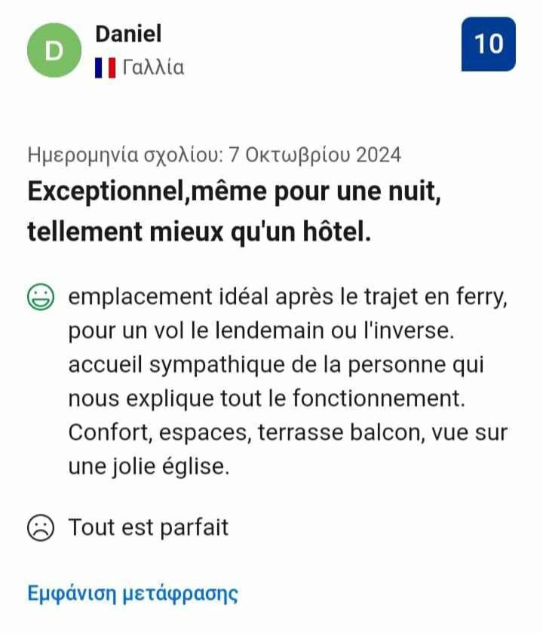The width and height of the screenshot is (543, 633).
Task: Click the number 10 inside the badge
Action: click(x=489, y=44)
